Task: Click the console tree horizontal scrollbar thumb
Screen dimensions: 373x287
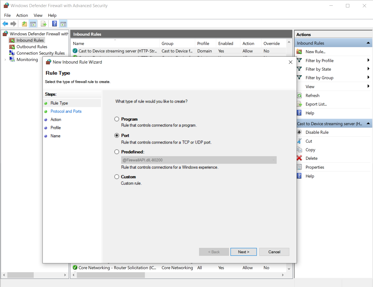Action: [x=21, y=275]
